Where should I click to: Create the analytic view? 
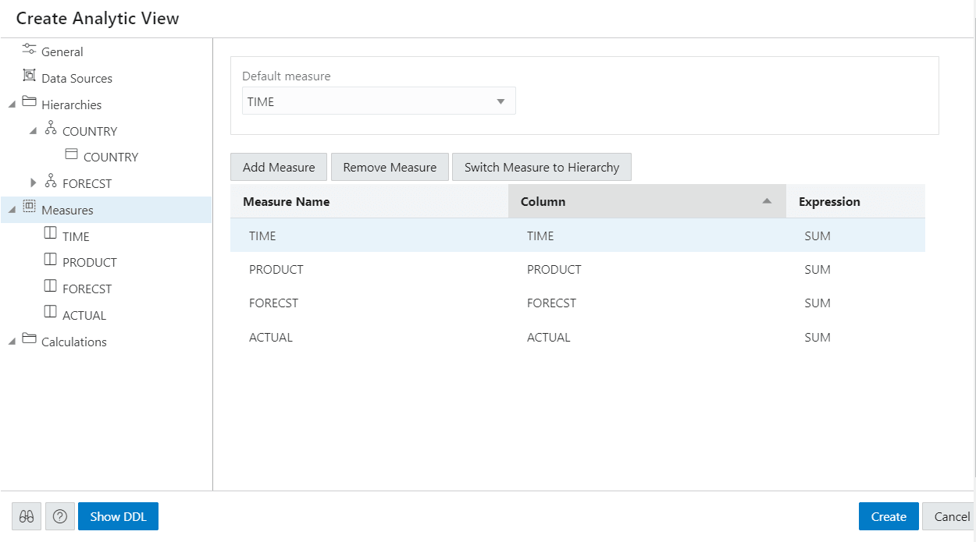[x=888, y=516]
